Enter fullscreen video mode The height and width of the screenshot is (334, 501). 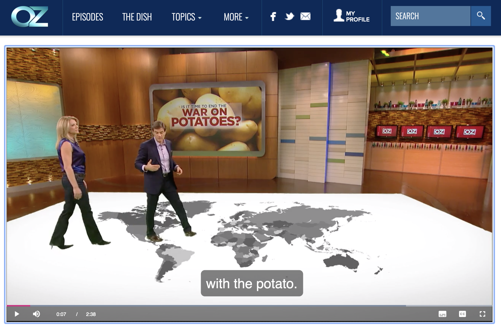pyautogui.click(x=482, y=314)
